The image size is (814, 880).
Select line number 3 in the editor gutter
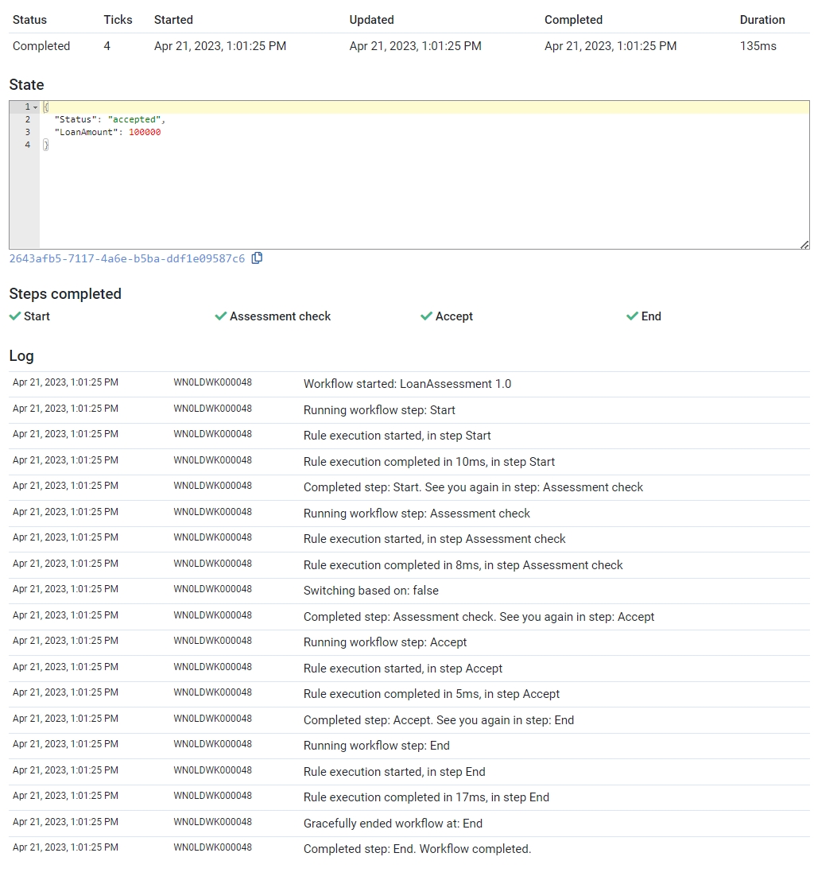pos(27,133)
